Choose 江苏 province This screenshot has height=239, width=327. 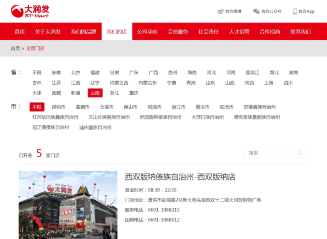point(56,83)
